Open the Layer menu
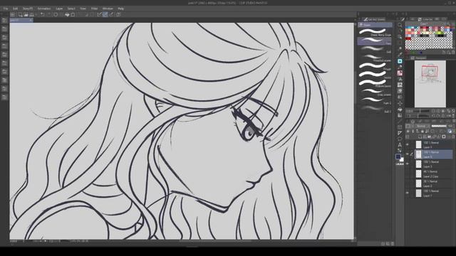456x256 pixels. click(59, 9)
